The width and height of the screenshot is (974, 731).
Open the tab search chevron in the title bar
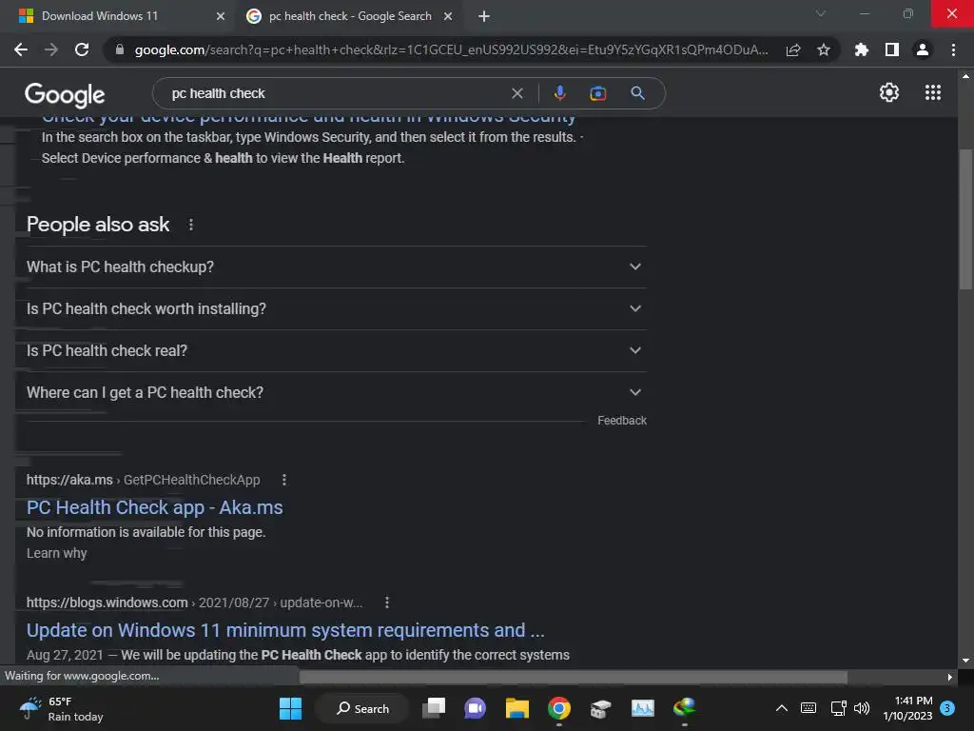point(821,13)
